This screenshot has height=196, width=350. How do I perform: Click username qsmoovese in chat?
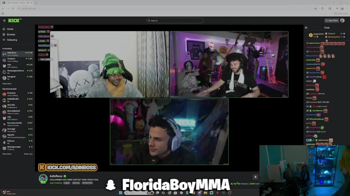[x=314, y=43]
